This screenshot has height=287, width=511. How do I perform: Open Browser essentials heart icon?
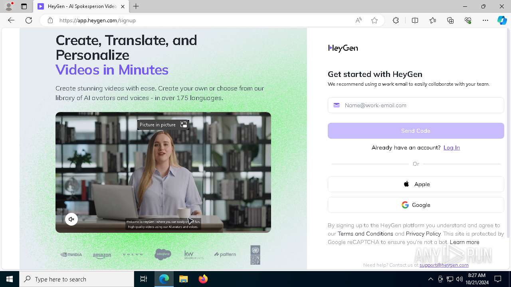pyautogui.click(x=468, y=20)
